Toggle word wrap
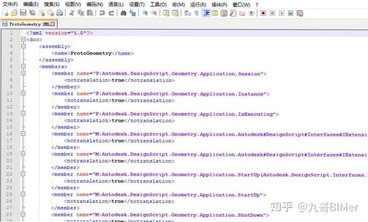Screen dimensions: 368x222 coord(188,13)
